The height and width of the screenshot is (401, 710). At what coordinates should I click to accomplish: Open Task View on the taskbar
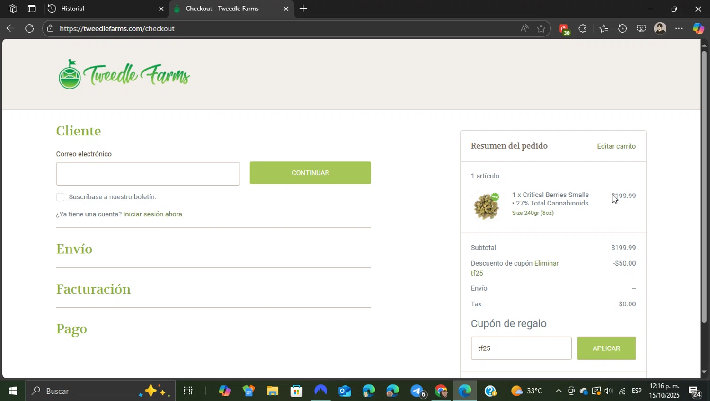(188, 391)
